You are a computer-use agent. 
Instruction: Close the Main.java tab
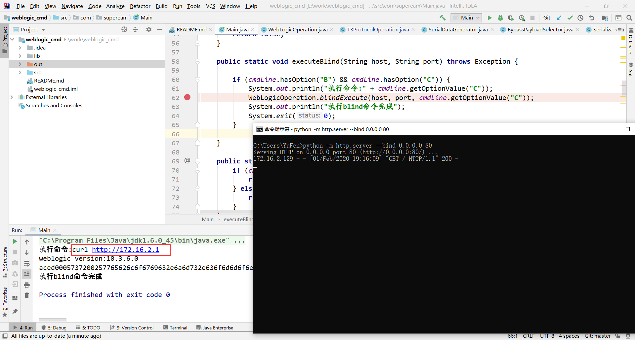pos(253,29)
